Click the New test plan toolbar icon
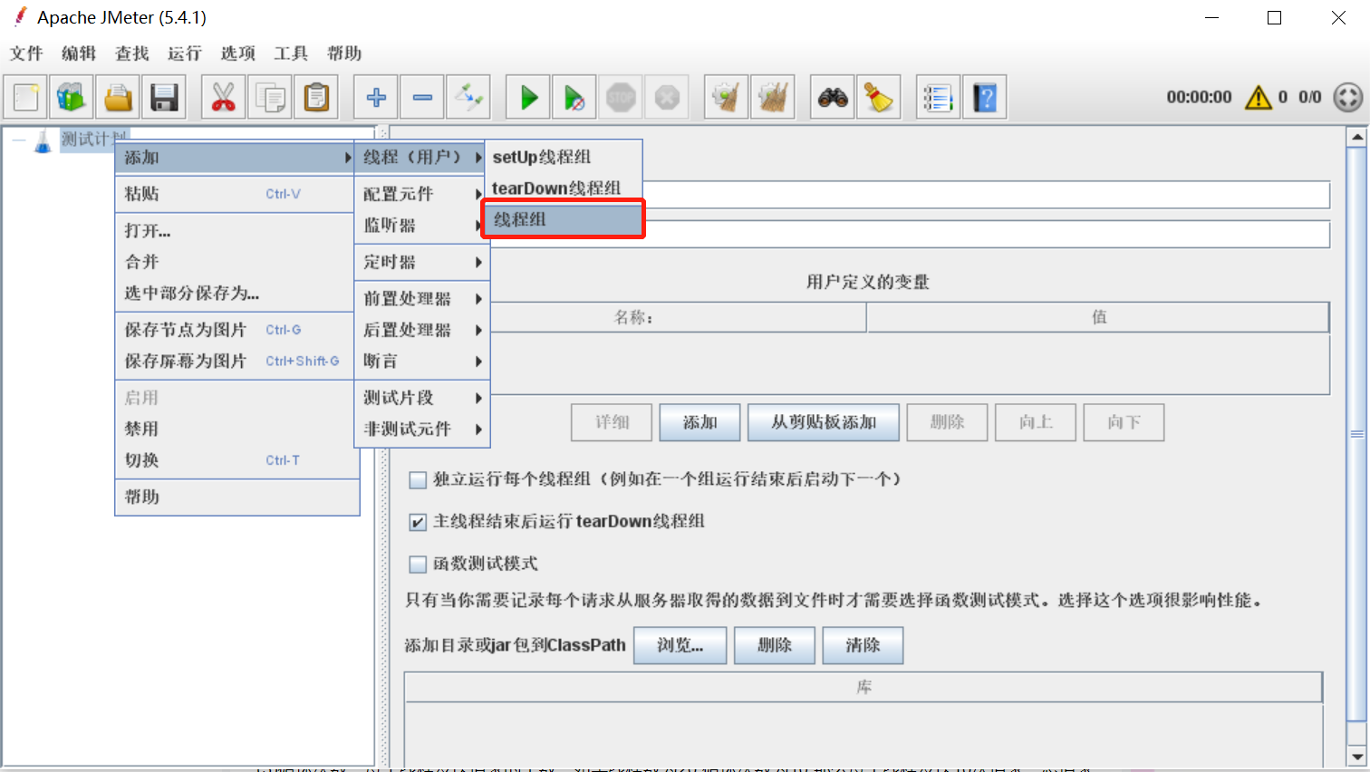This screenshot has width=1370, height=772. click(26, 97)
